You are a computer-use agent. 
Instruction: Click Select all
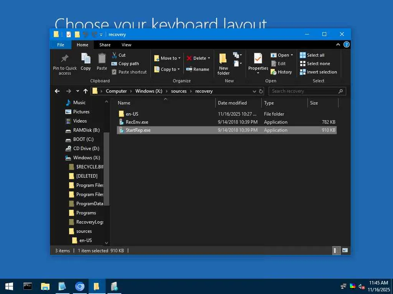point(312,55)
